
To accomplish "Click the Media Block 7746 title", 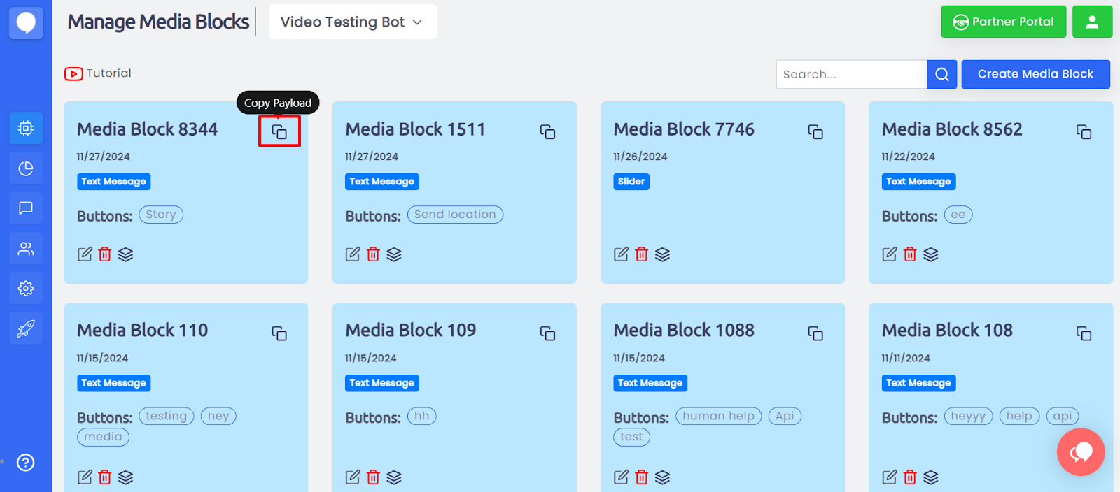I will (684, 129).
